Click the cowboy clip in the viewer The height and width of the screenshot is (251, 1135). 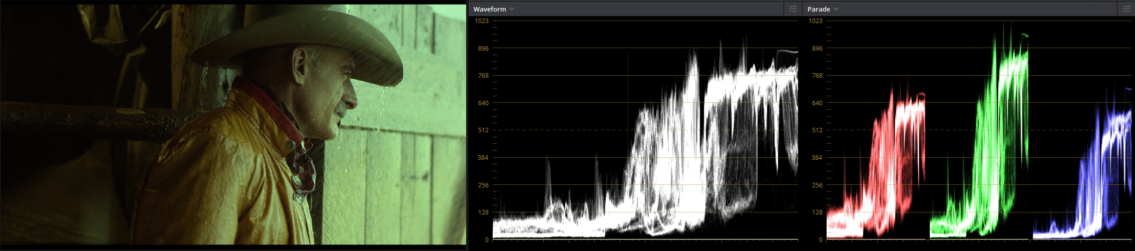point(233,124)
